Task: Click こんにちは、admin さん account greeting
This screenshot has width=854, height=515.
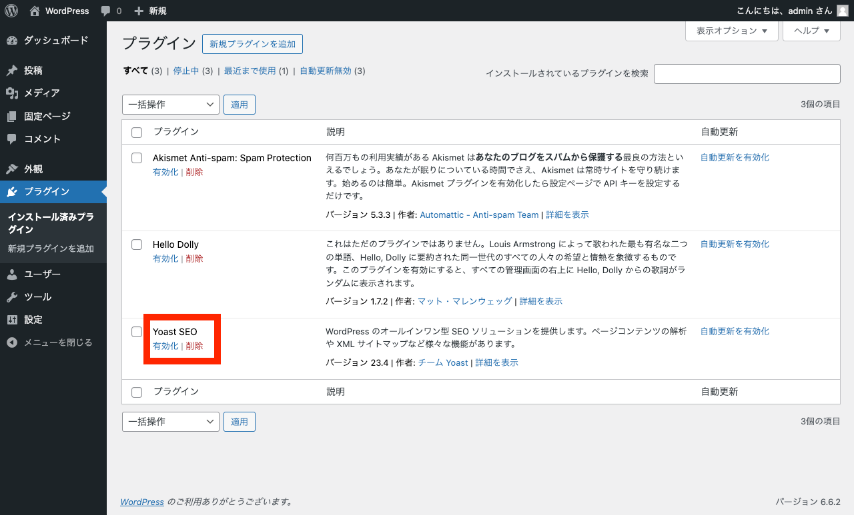Action: [x=784, y=11]
